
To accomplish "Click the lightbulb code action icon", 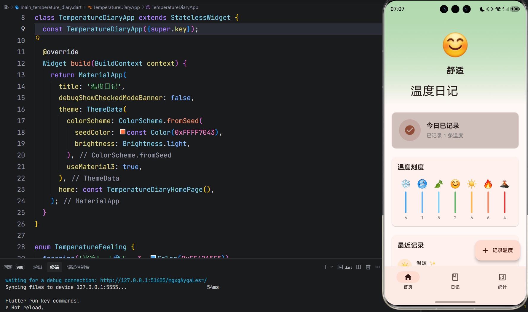I will pyautogui.click(x=38, y=38).
